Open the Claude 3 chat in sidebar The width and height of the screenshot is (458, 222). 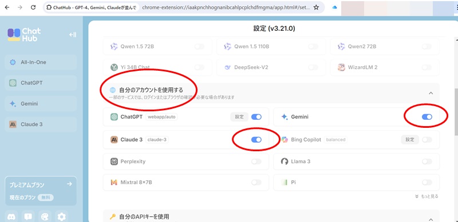click(x=41, y=124)
